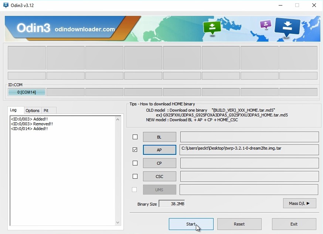The width and height of the screenshot is (323, 234).
Task: Click the AP file path field
Action: click(x=249, y=150)
